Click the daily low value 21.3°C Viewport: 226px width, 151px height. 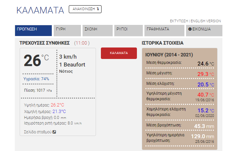pyautogui.click(x=59, y=111)
